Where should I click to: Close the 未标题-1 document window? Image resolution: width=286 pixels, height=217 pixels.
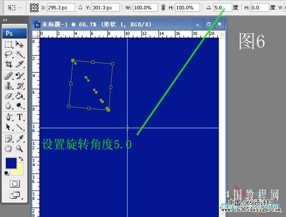point(219,24)
